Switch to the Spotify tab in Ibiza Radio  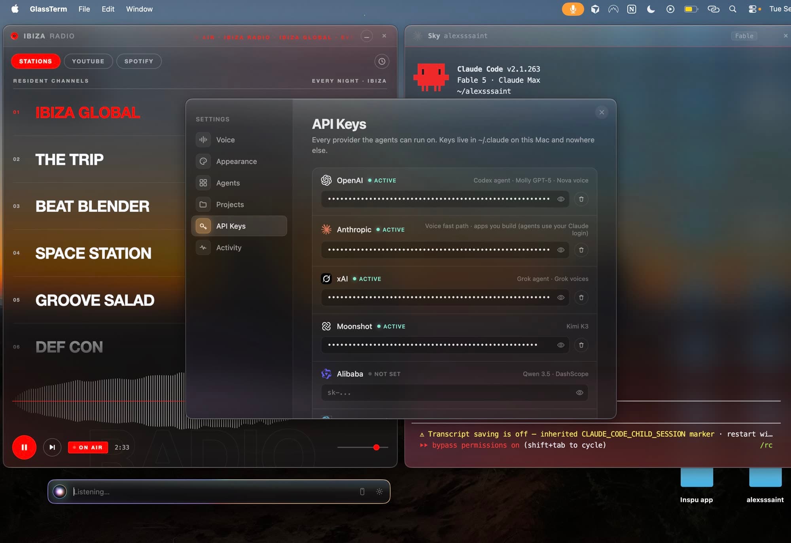(139, 61)
